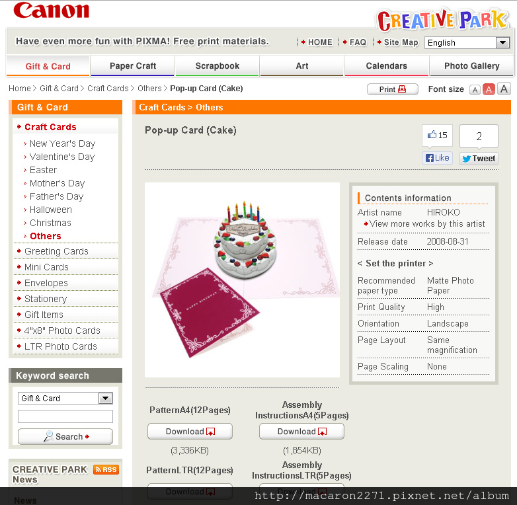Viewport: 517px width, 505px height.
Task: Select the medium red font size A
Action: click(x=489, y=89)
